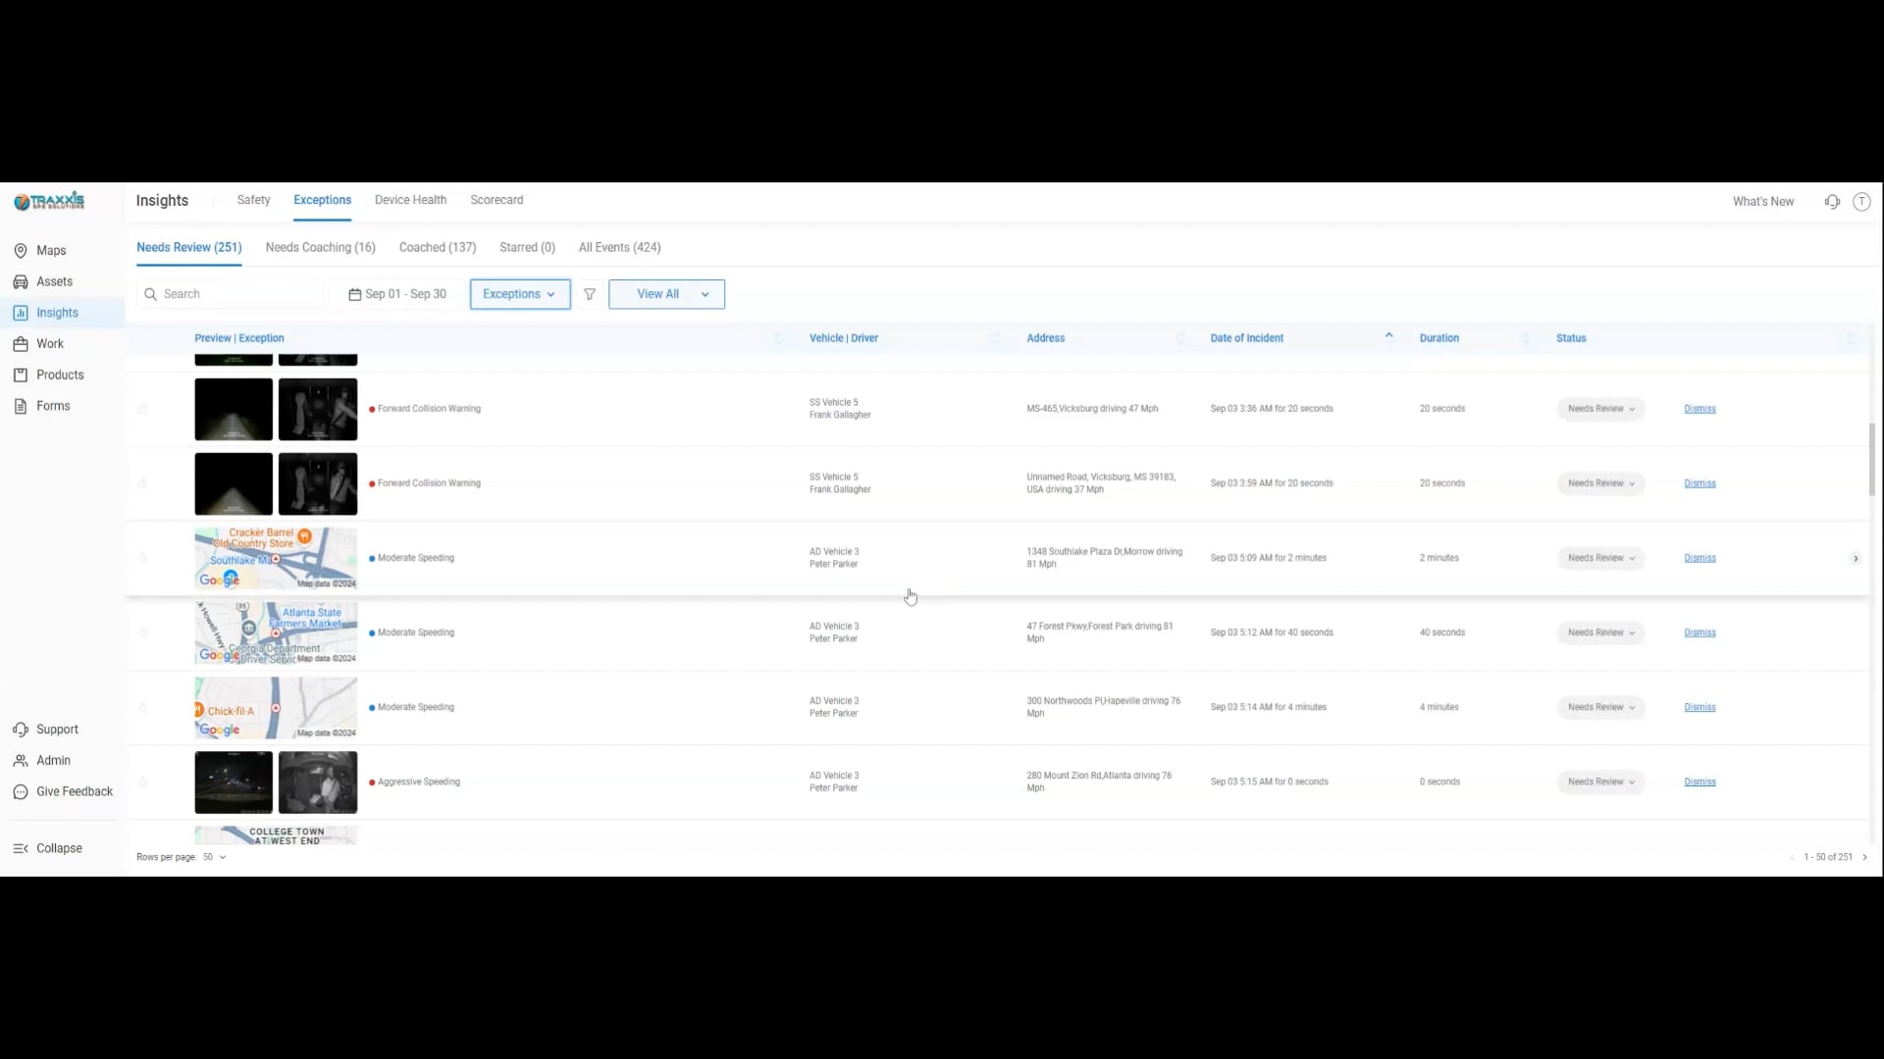Click What's New link
Image resolution: width=1884 pixels, height=1059 pixels.
click(1762, 202)
